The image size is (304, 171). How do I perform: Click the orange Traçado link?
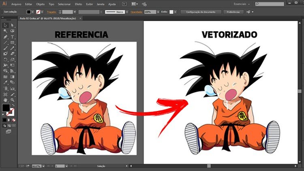(51, 12)
